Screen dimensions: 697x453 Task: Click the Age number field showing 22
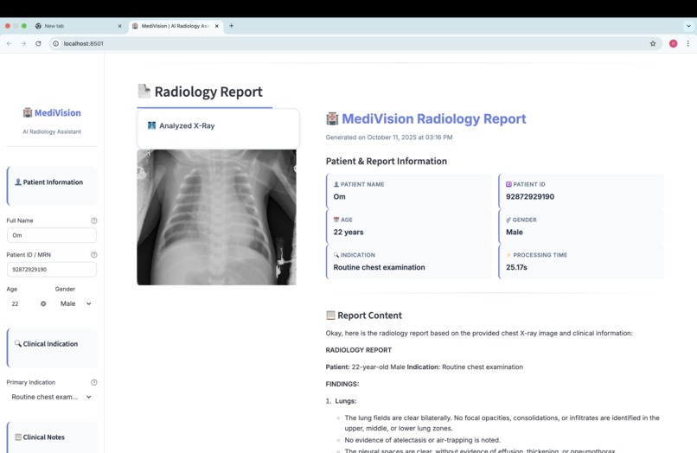28,303
